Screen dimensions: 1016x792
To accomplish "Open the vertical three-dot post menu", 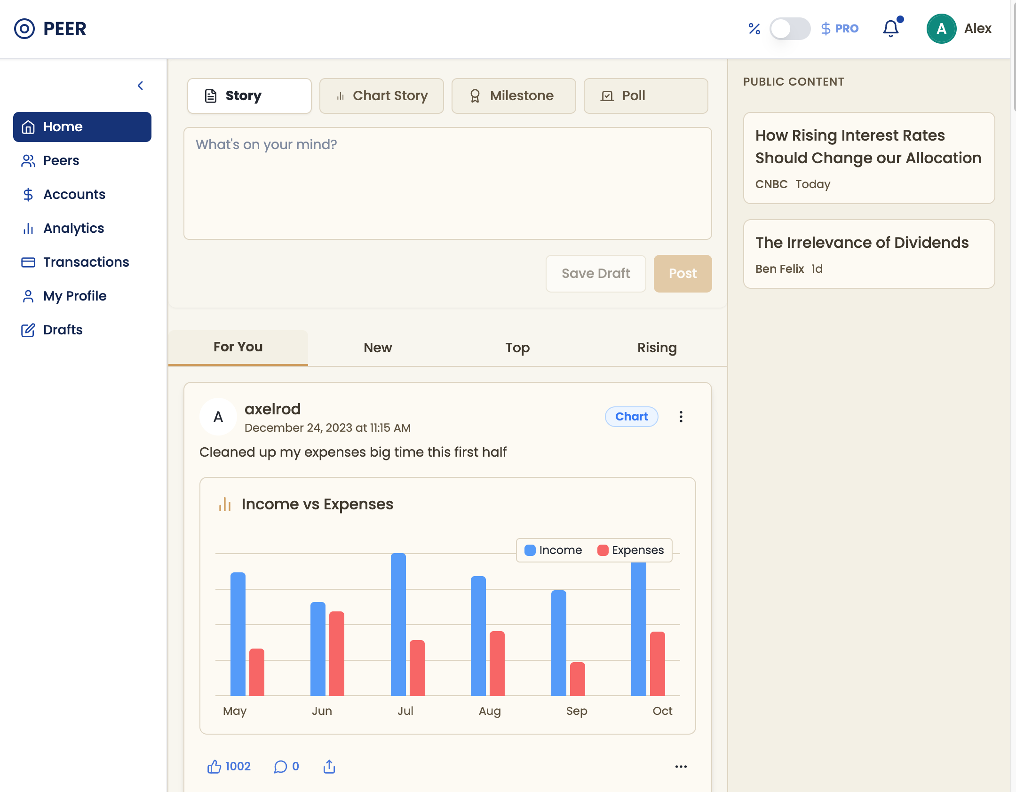I will point(681,417).
